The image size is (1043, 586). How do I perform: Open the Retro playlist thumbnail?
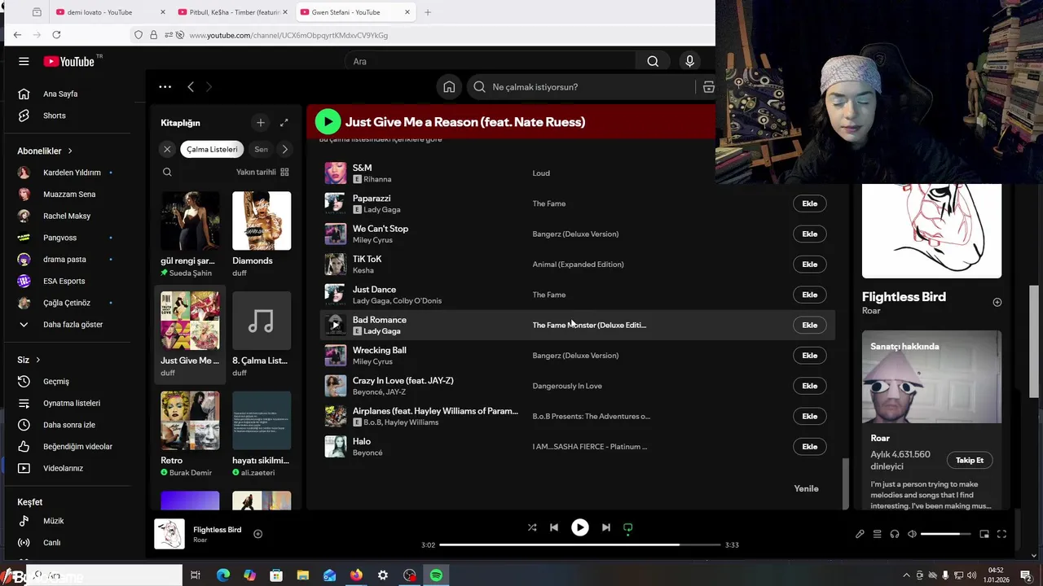190,420
